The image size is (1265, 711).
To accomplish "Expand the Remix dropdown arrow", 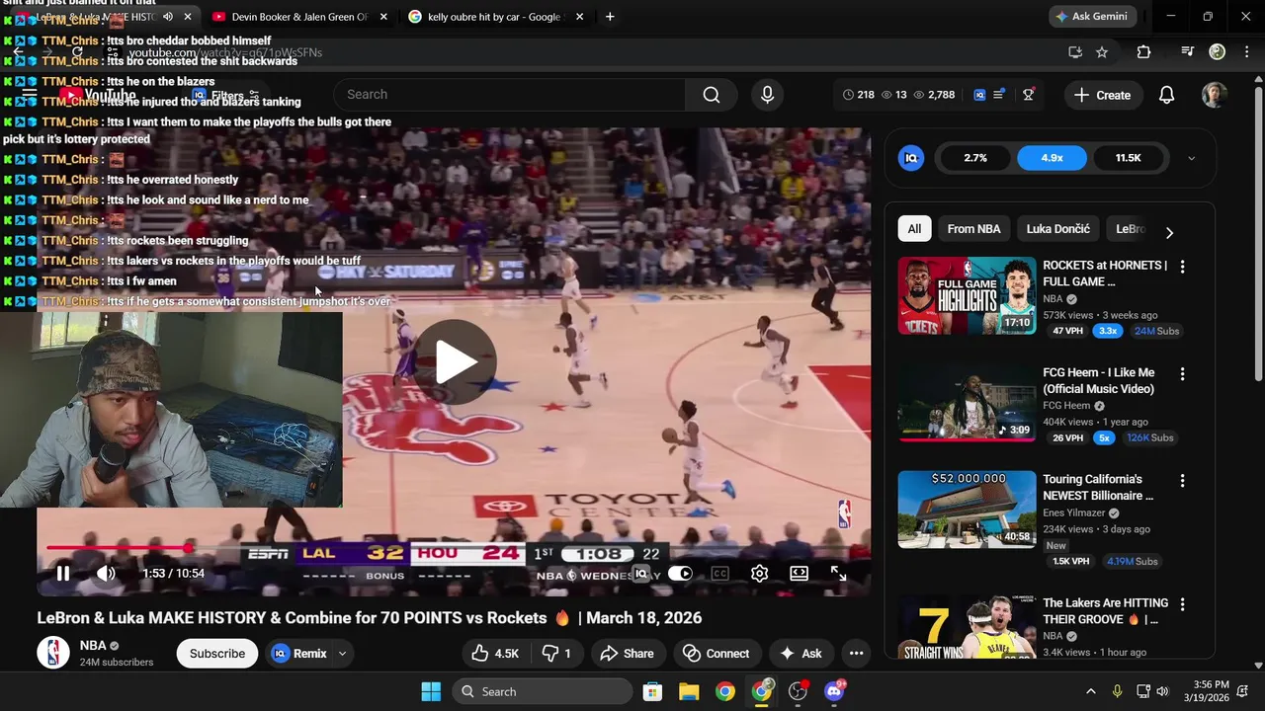I will pyautogui.click(x=342, y=653).
